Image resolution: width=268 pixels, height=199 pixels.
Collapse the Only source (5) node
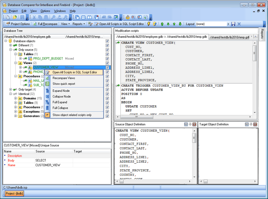11,50
